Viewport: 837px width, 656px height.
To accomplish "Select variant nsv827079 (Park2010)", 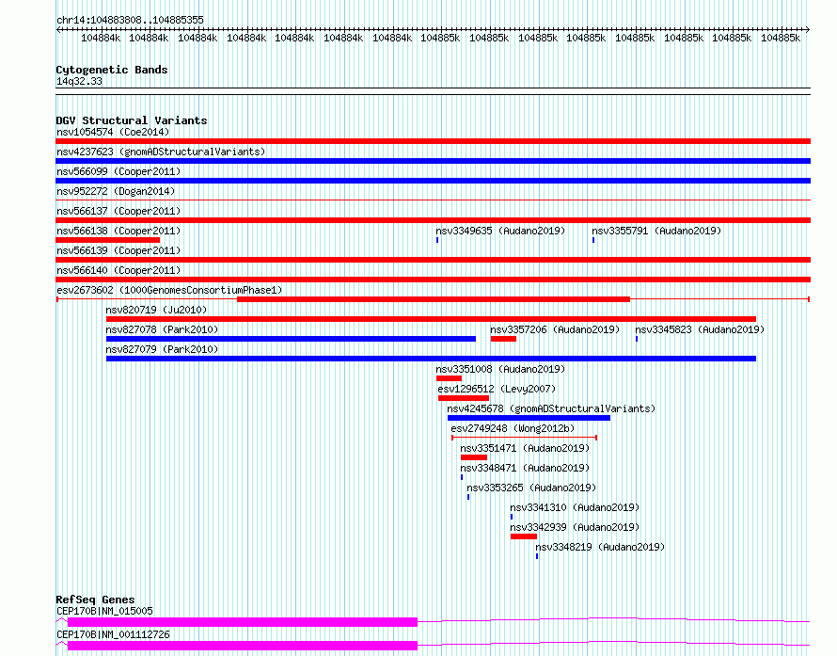I will [x=162, y=349].
